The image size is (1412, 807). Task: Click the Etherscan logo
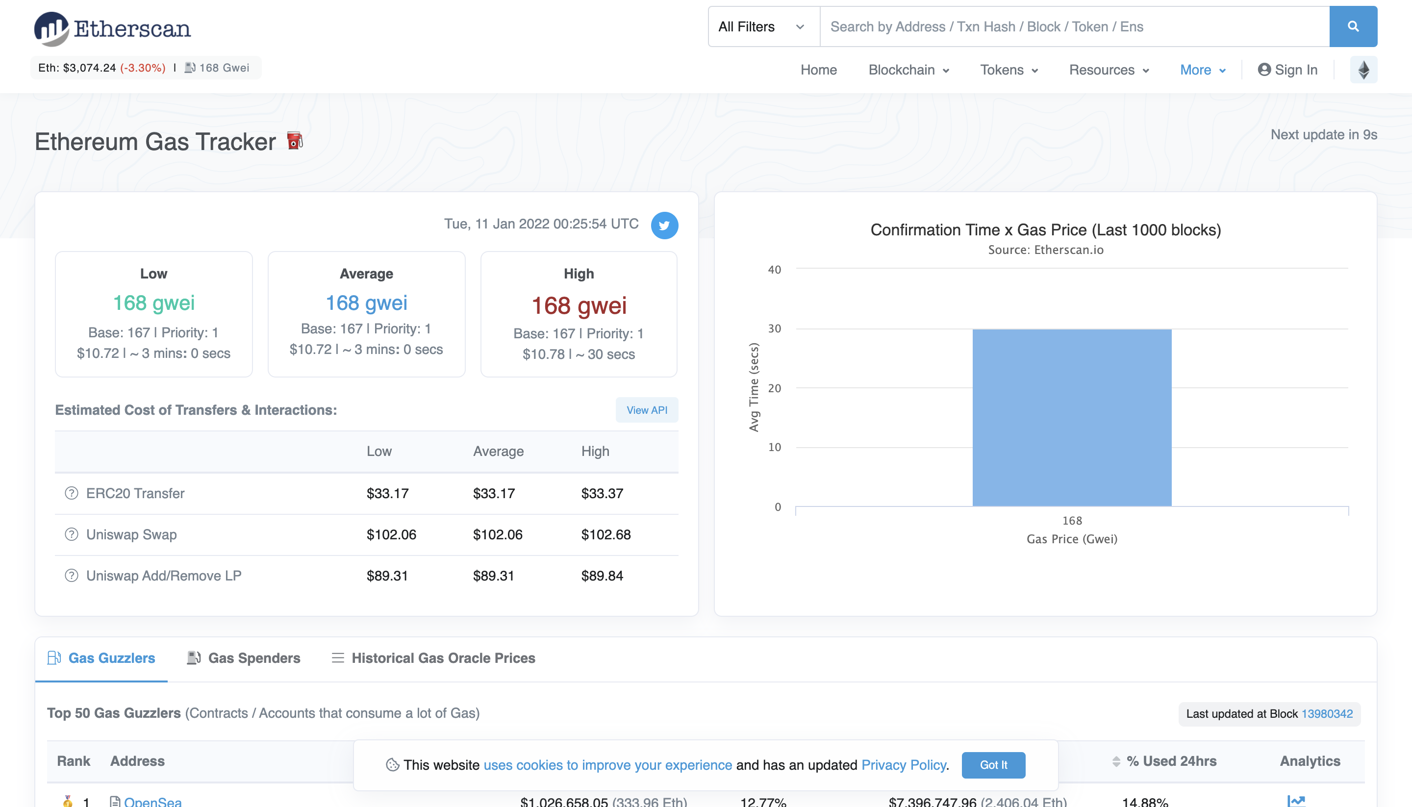(112, 28)
